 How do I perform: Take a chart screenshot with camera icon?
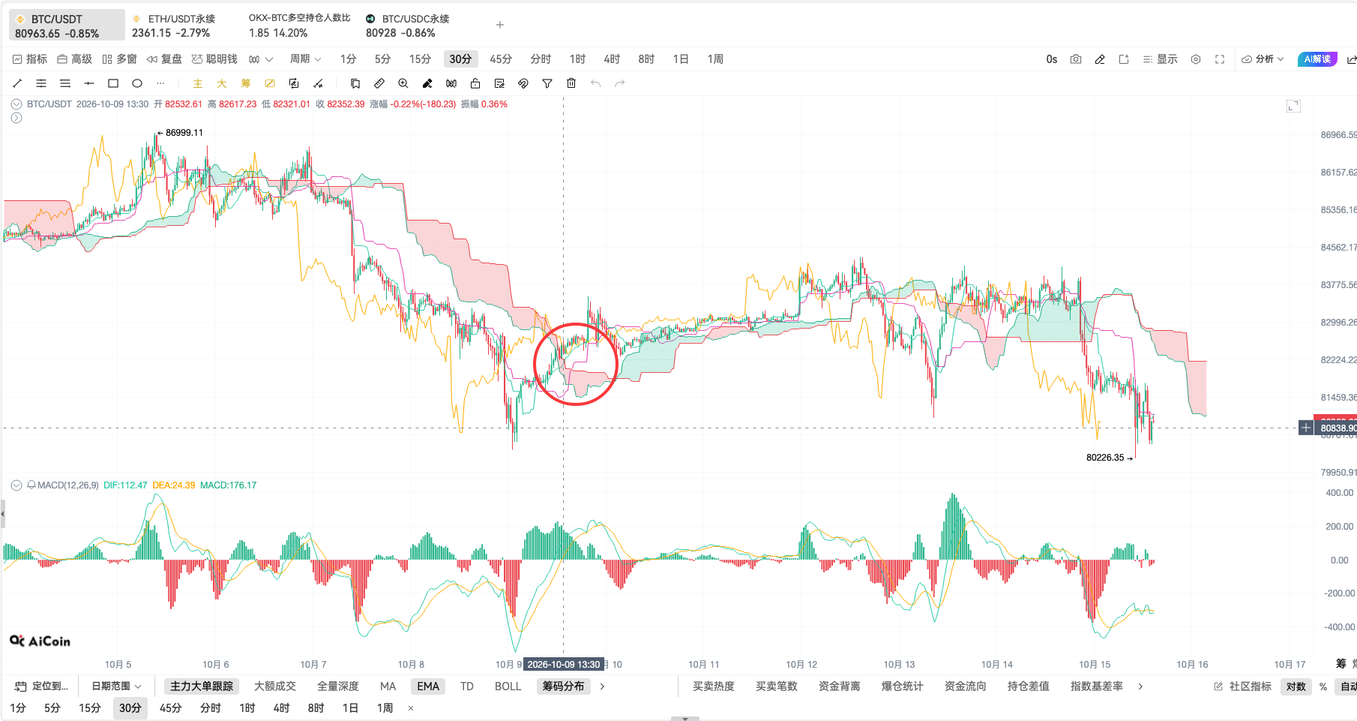pos(1076,59)
